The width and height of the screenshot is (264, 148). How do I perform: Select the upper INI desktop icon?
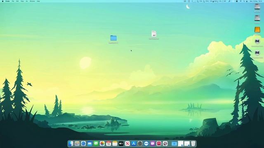(x=257, y=41)
